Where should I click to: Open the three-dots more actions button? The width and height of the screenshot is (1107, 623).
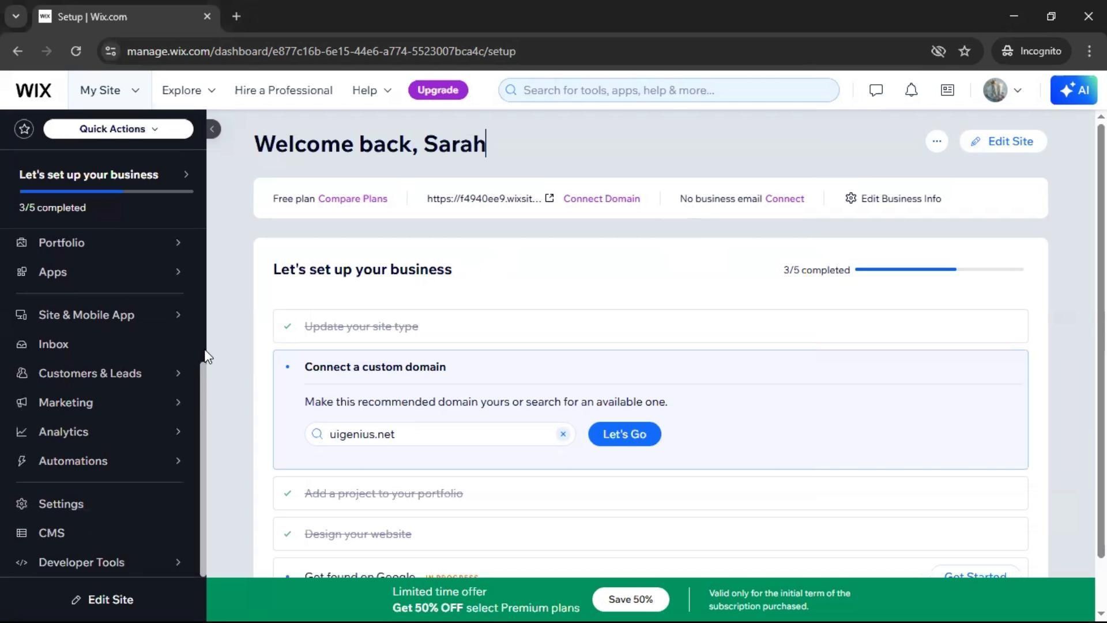pyautogui.click(x=936, y=141)
